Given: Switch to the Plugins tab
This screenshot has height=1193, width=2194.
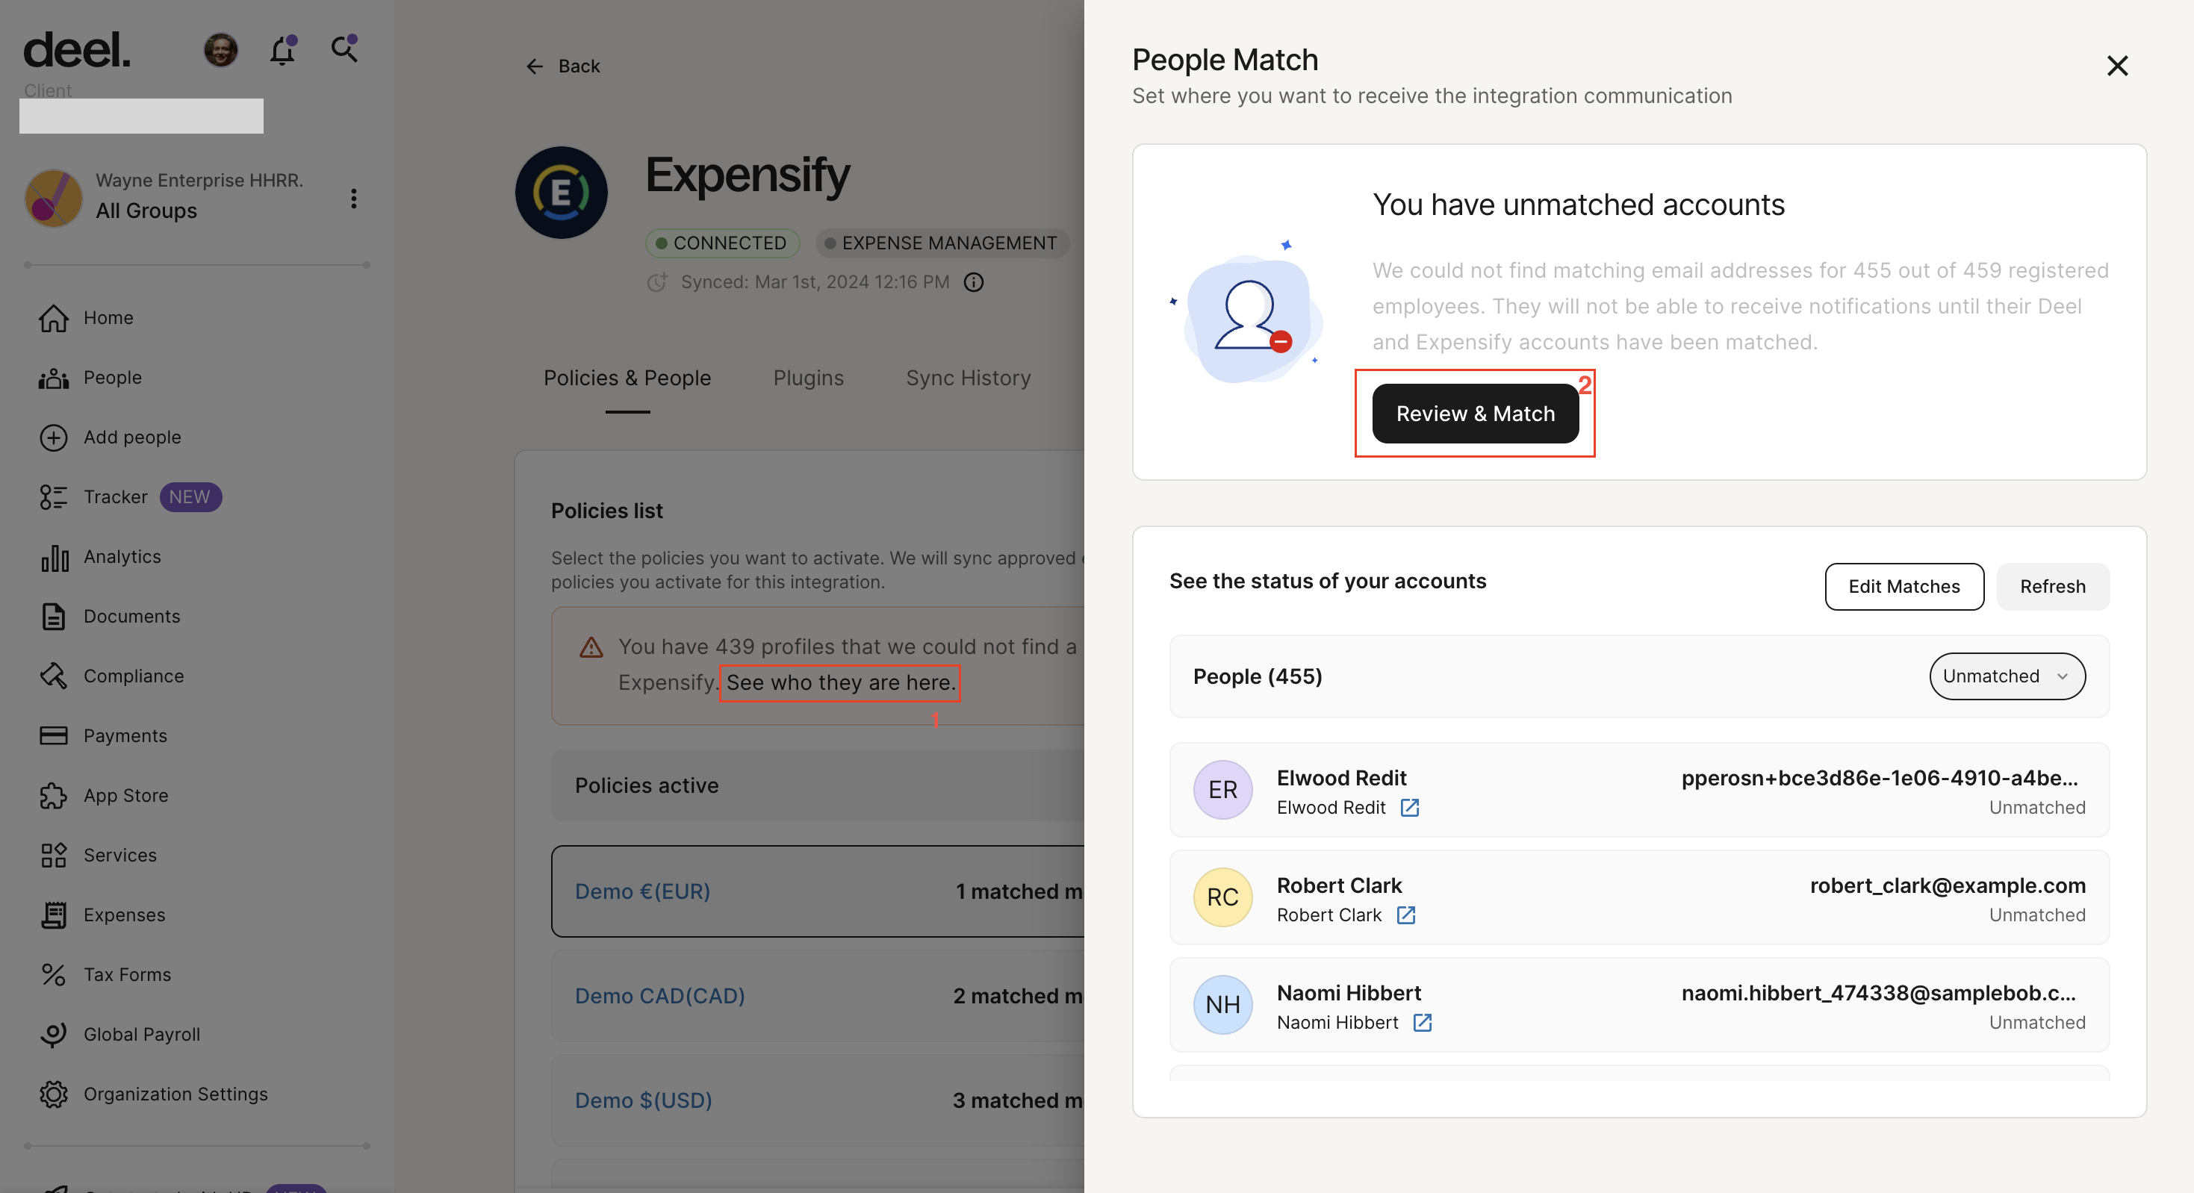Looking at the screenshot, I should tap(807, 378).
